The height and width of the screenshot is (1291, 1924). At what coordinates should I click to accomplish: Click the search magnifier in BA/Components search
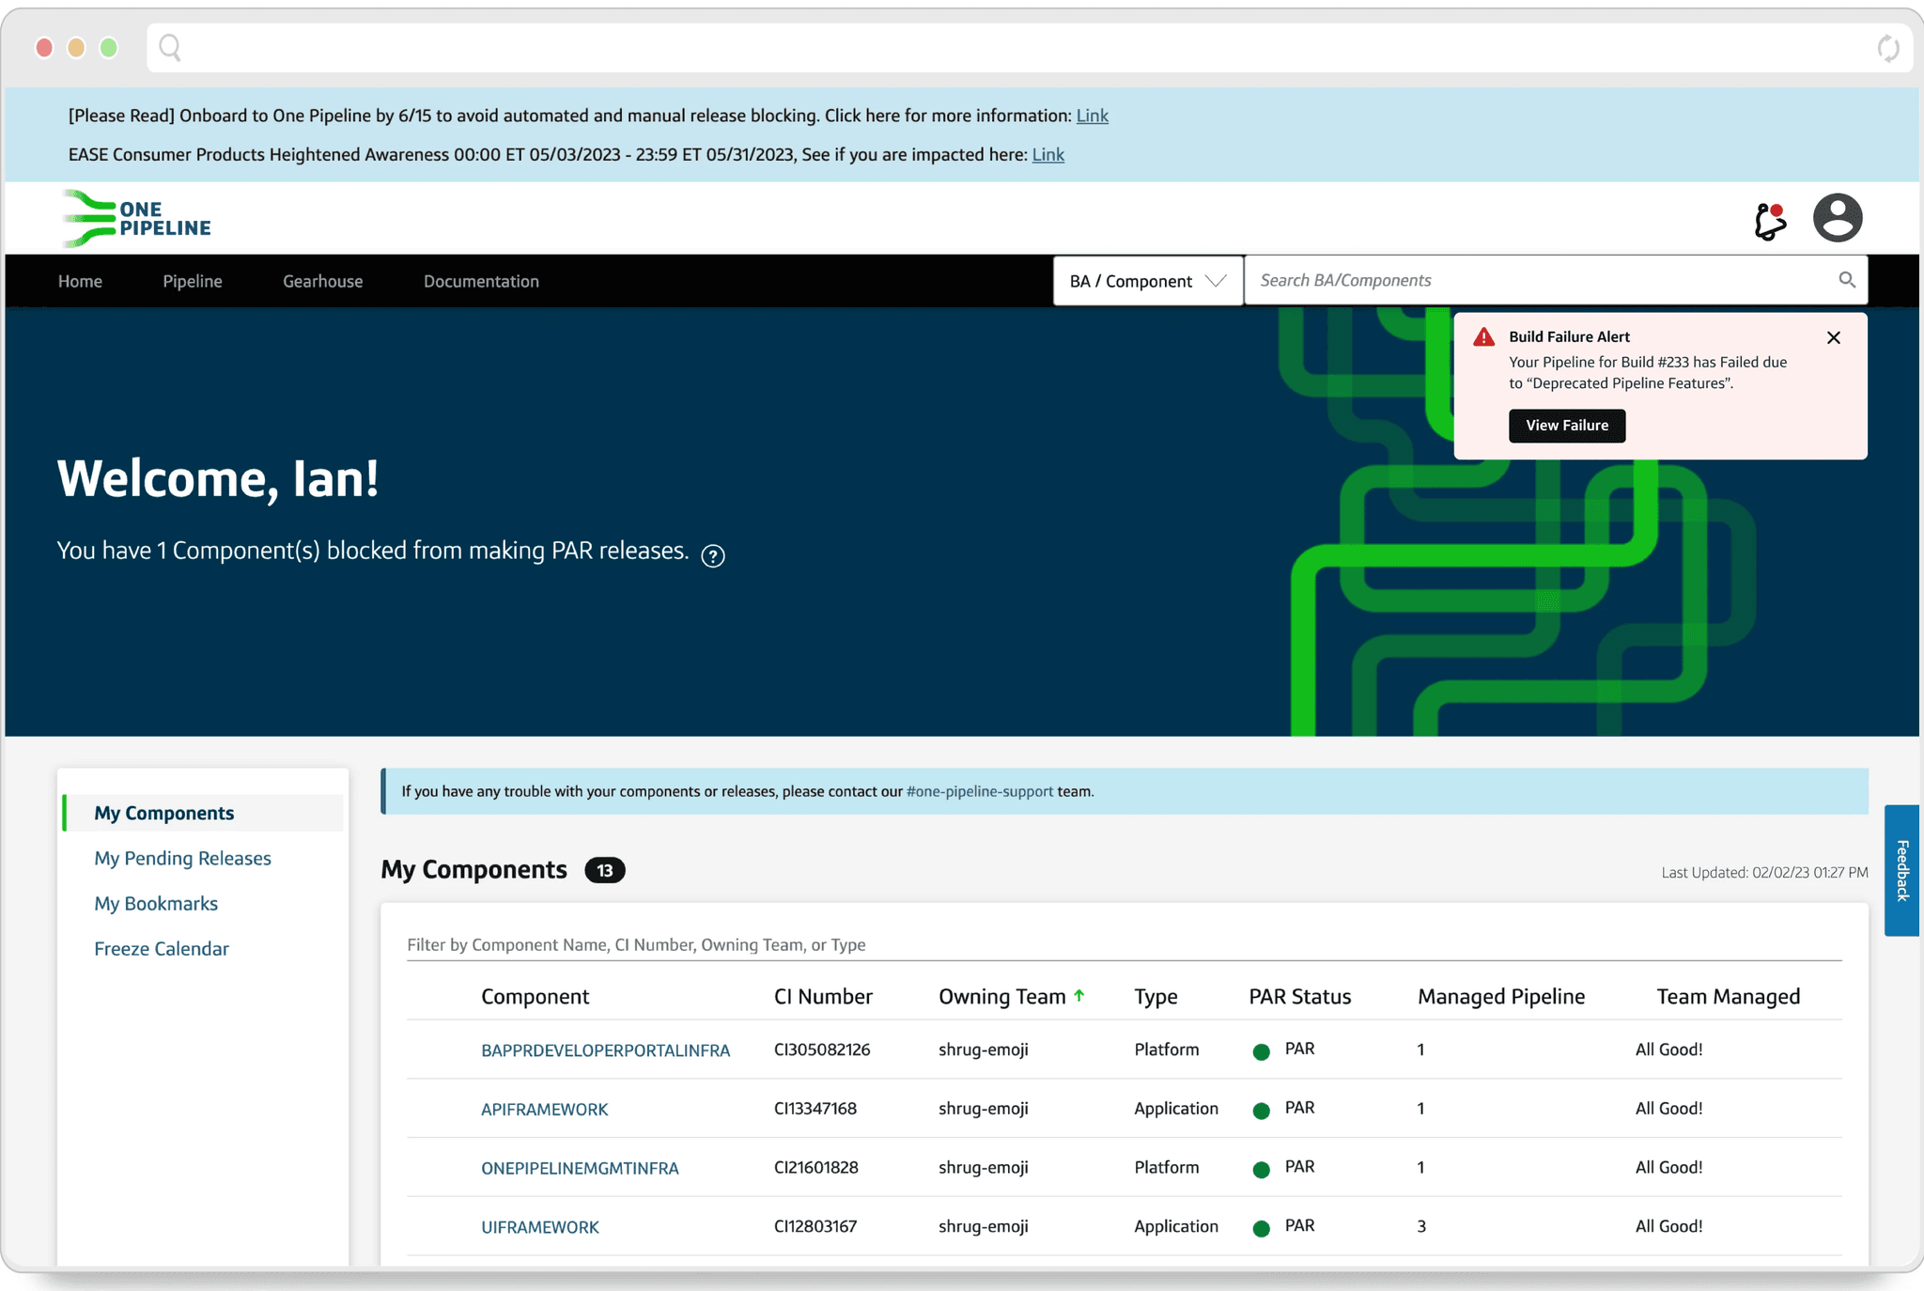(1847, 280)
